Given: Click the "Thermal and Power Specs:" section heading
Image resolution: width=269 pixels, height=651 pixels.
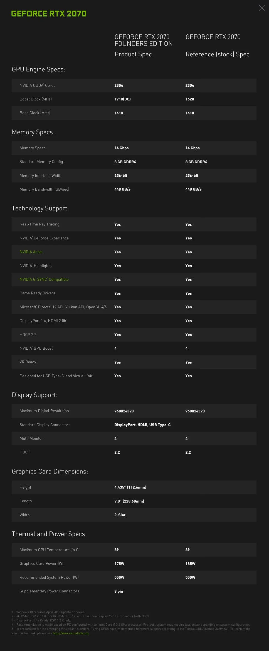Looking at the screenshot, I should click(x=49, y=534).
